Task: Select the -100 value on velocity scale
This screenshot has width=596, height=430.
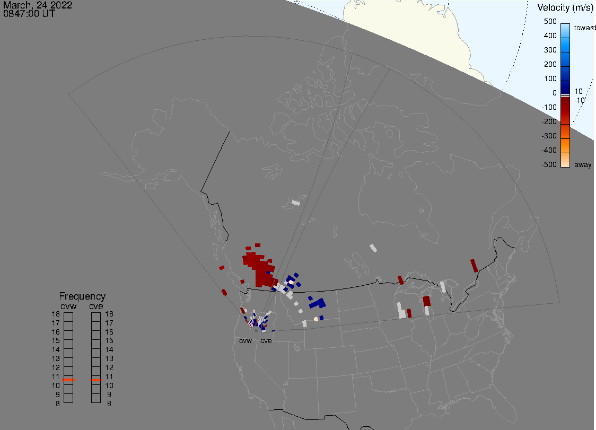Action: pos(549,107)
